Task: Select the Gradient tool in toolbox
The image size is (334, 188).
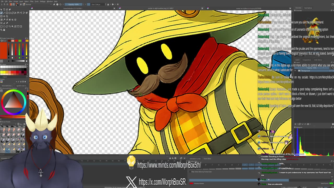Action: pos(1,20)
